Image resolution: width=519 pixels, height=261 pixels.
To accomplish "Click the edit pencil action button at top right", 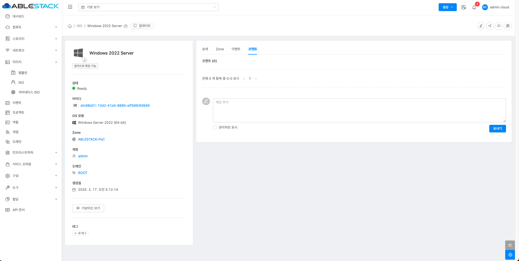I will pos(481,26).
